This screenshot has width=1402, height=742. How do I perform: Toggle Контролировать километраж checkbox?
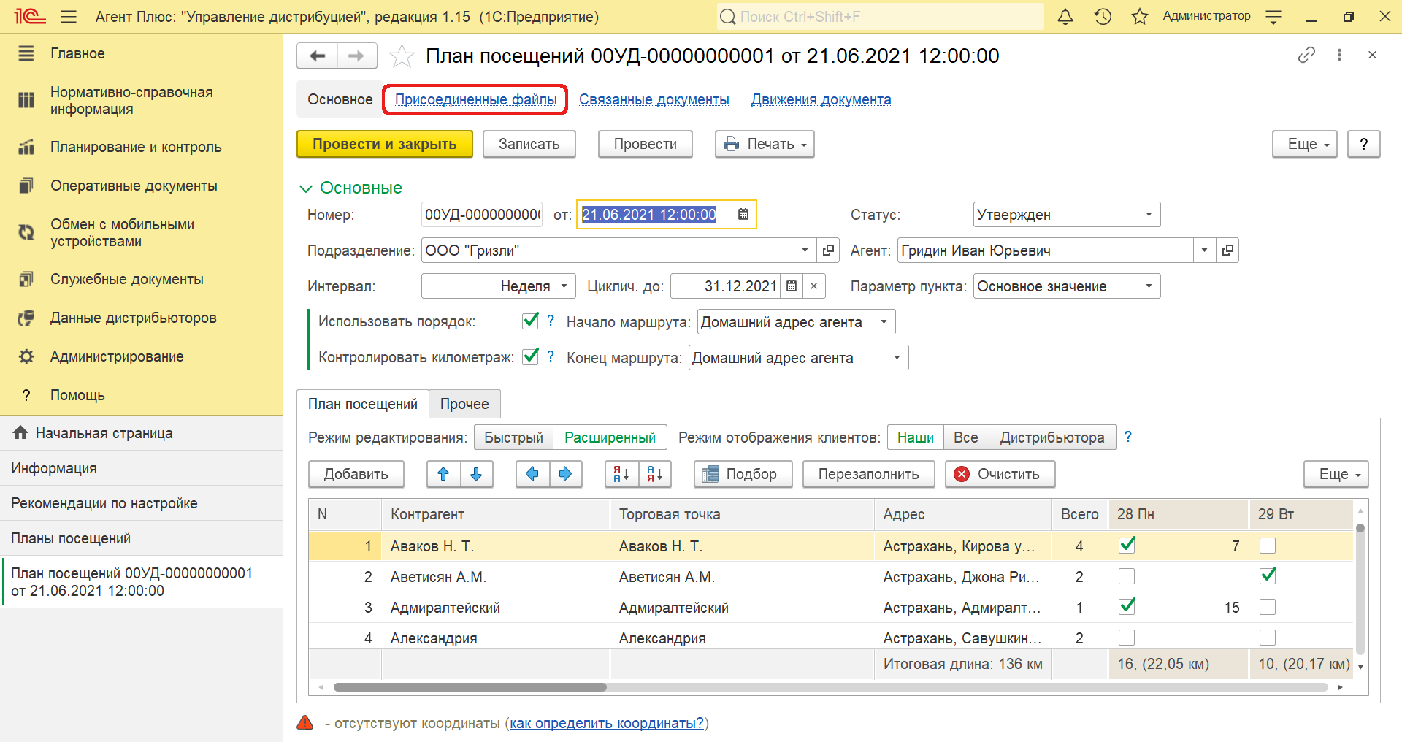point(530,356)
